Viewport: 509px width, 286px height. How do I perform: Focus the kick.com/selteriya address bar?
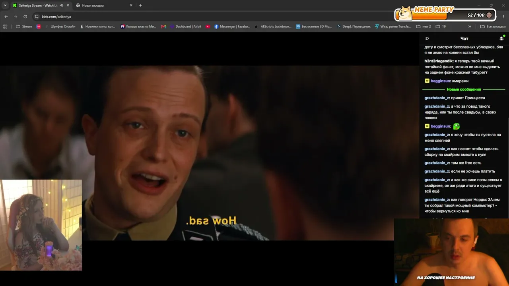point(215,17)
